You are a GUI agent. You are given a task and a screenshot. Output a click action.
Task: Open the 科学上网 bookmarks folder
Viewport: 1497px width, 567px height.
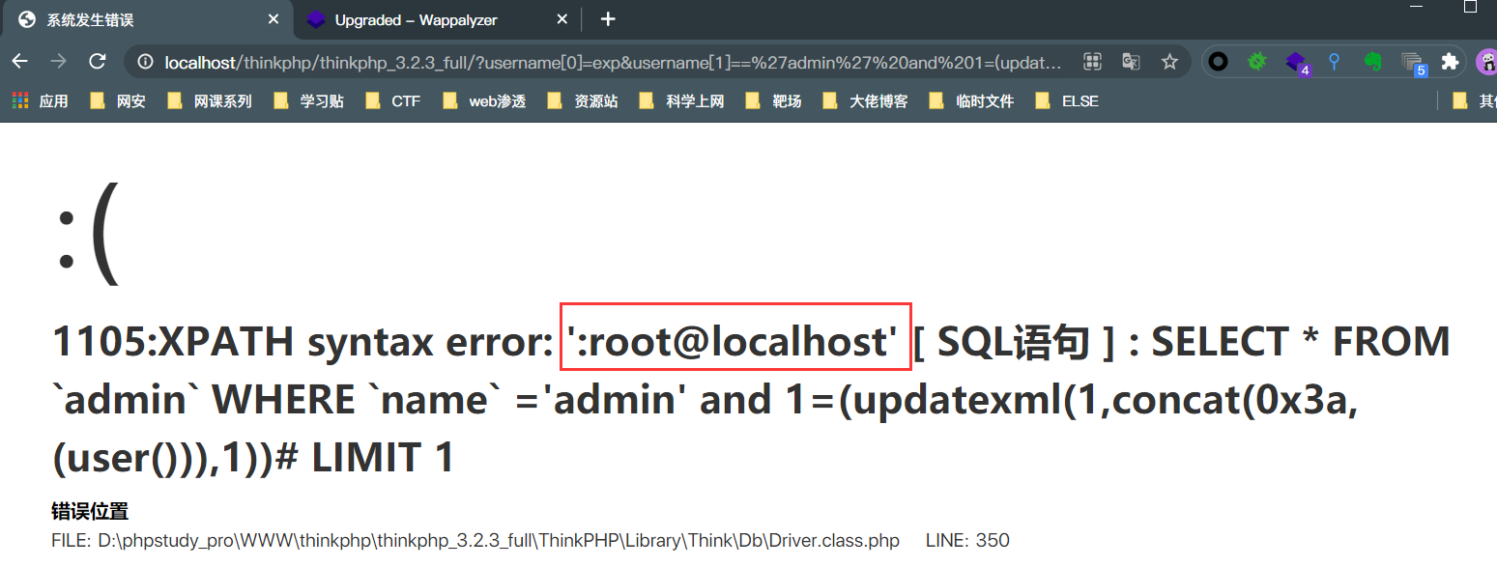(x=694, y=99)
